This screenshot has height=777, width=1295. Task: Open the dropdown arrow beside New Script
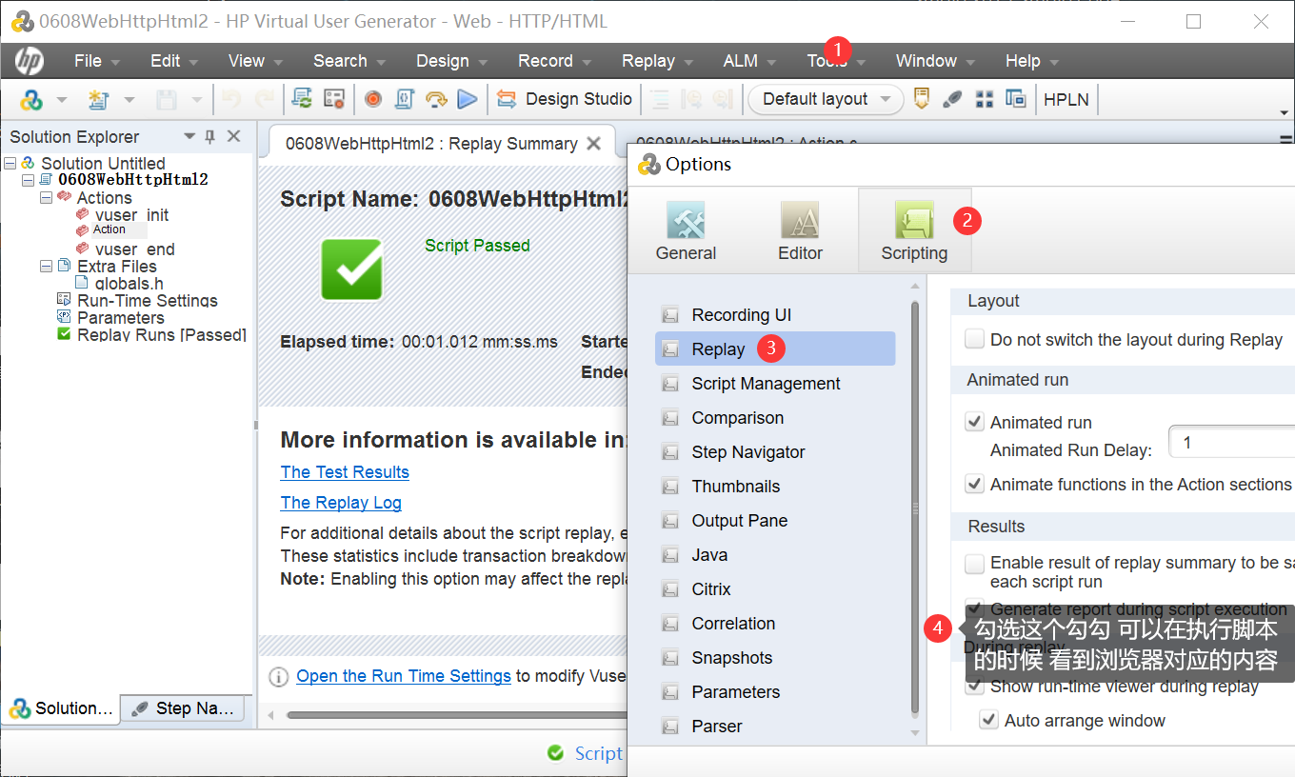129,100
